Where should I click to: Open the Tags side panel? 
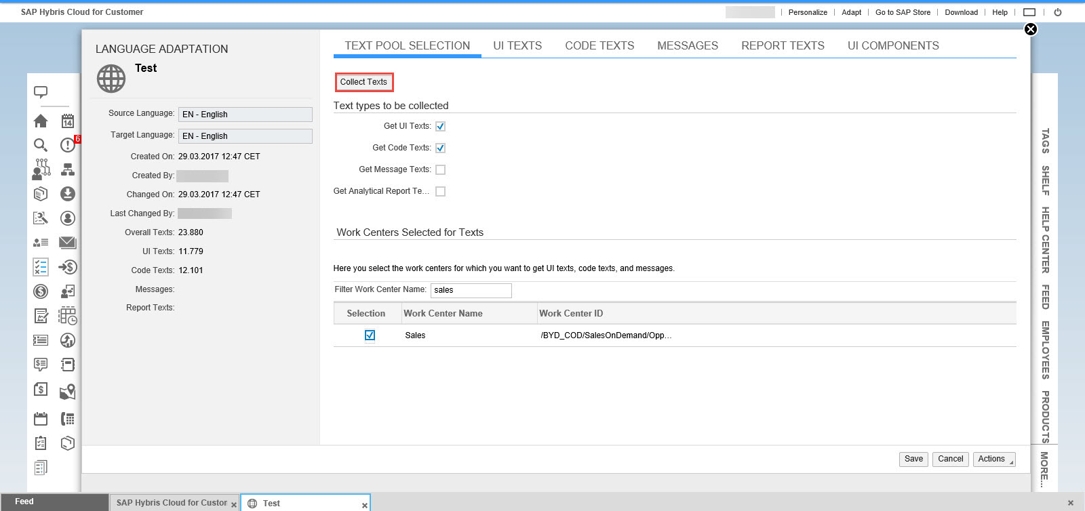1045,141
